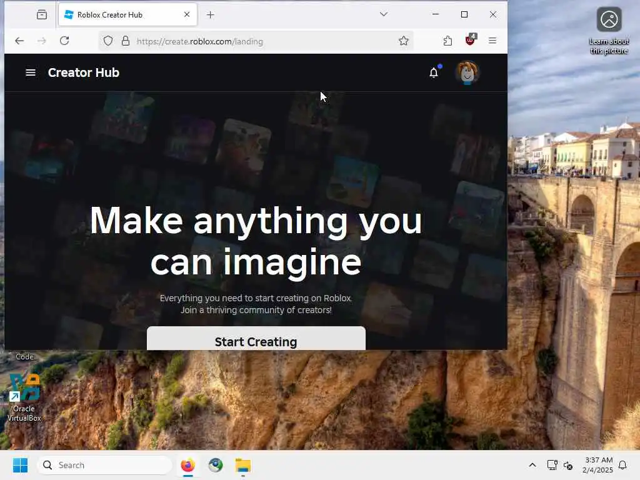The image size is (640, 480).
Task: Bookmark this page with the star
Action: tap(404, 41)
